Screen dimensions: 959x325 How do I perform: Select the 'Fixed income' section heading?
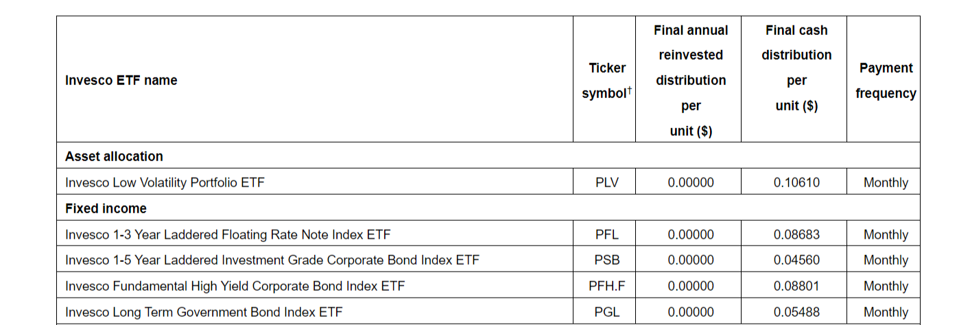[x=106, y=208]
